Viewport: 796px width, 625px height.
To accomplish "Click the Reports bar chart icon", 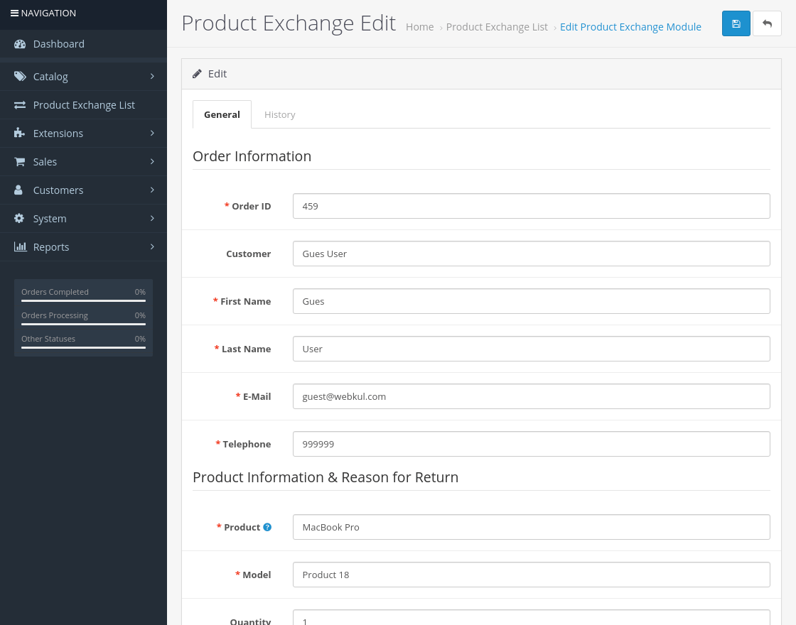I will [21, 246].
